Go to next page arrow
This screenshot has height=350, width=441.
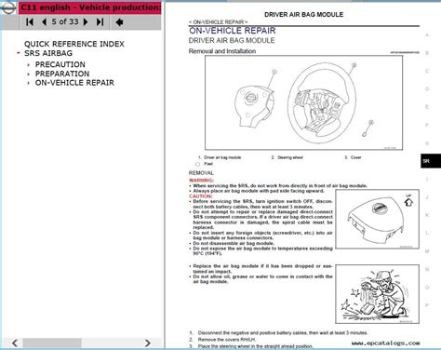coord(86,21)
